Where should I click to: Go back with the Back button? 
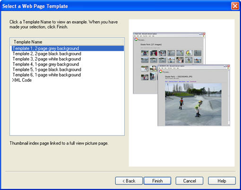coord(129,181)
